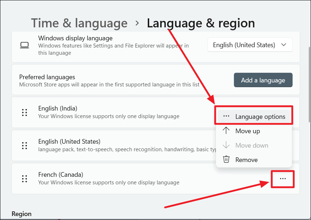The width and height of the screenshot is (311, 220).
Task: Click the Region section heading
Action: 21,214
